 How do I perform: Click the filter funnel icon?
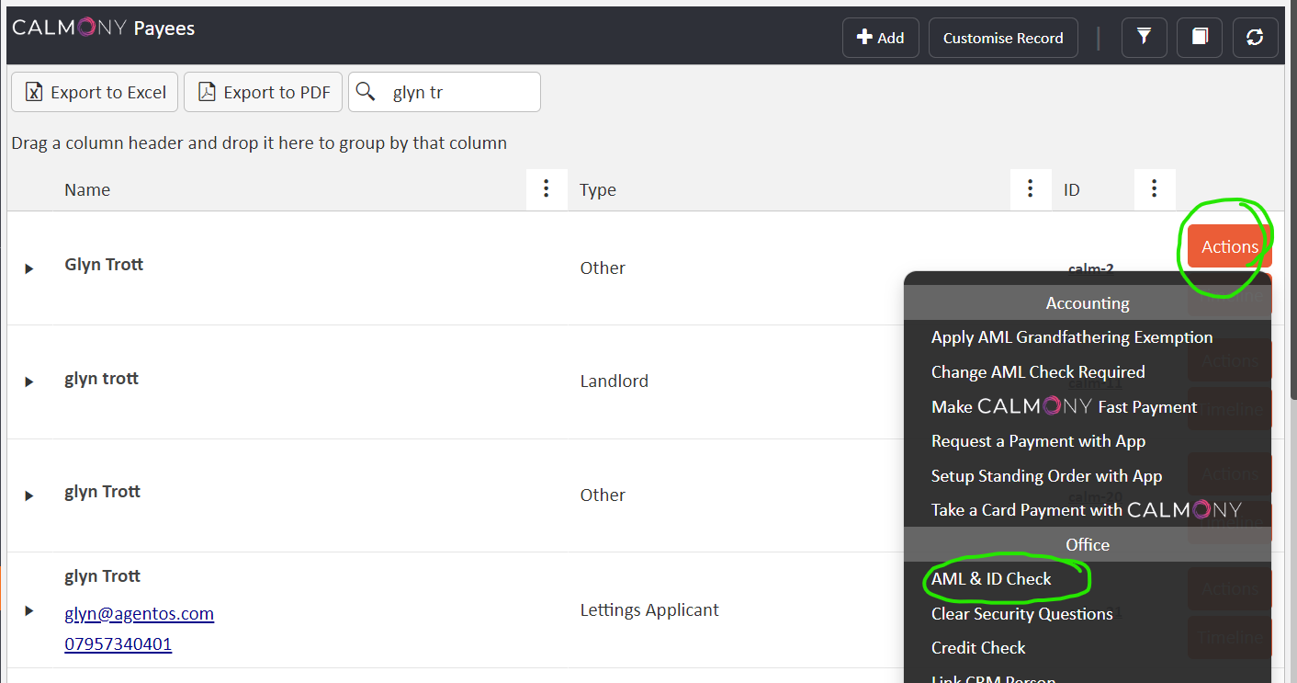pyautogui.click(x=1144, y=38)
